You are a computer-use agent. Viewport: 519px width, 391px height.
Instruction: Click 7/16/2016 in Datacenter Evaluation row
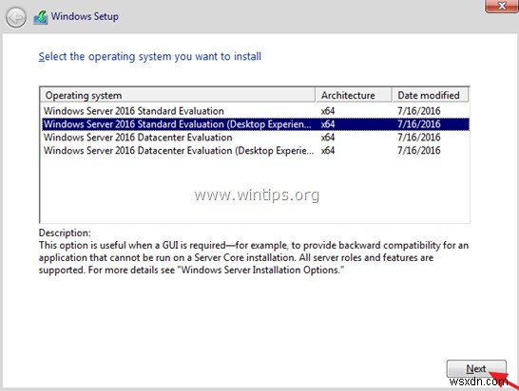pyautogui.click(x=418, y=138)
